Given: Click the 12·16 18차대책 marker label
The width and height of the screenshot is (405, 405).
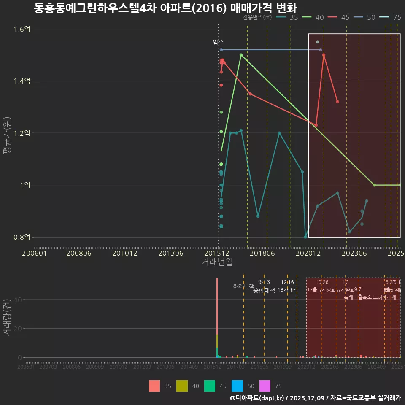Looking at the screenshot, I should coord(287,286).
